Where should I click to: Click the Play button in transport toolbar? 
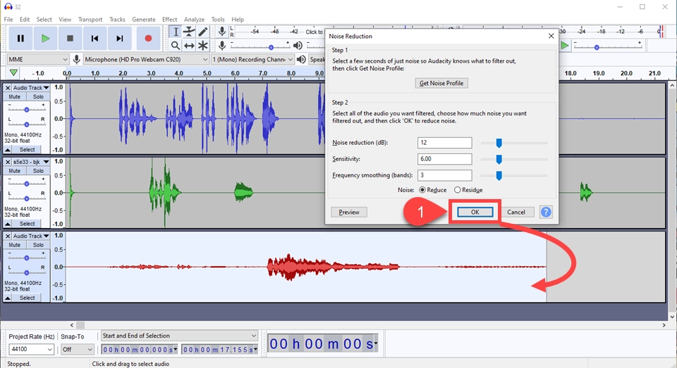pos(45,39)
